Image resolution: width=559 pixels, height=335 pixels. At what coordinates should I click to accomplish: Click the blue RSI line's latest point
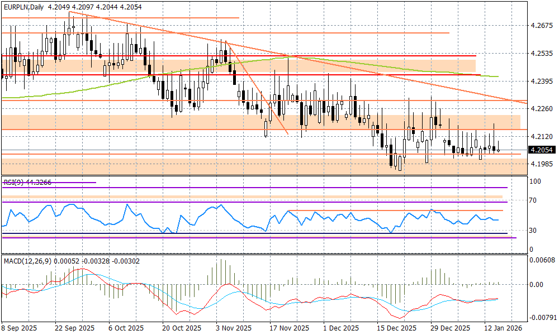coord(498,220)
